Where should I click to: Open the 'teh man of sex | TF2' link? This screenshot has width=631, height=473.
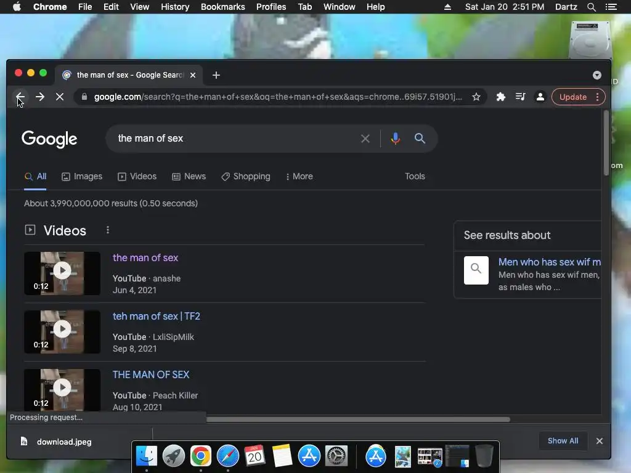pyautogui.click(x=156, y=316)
